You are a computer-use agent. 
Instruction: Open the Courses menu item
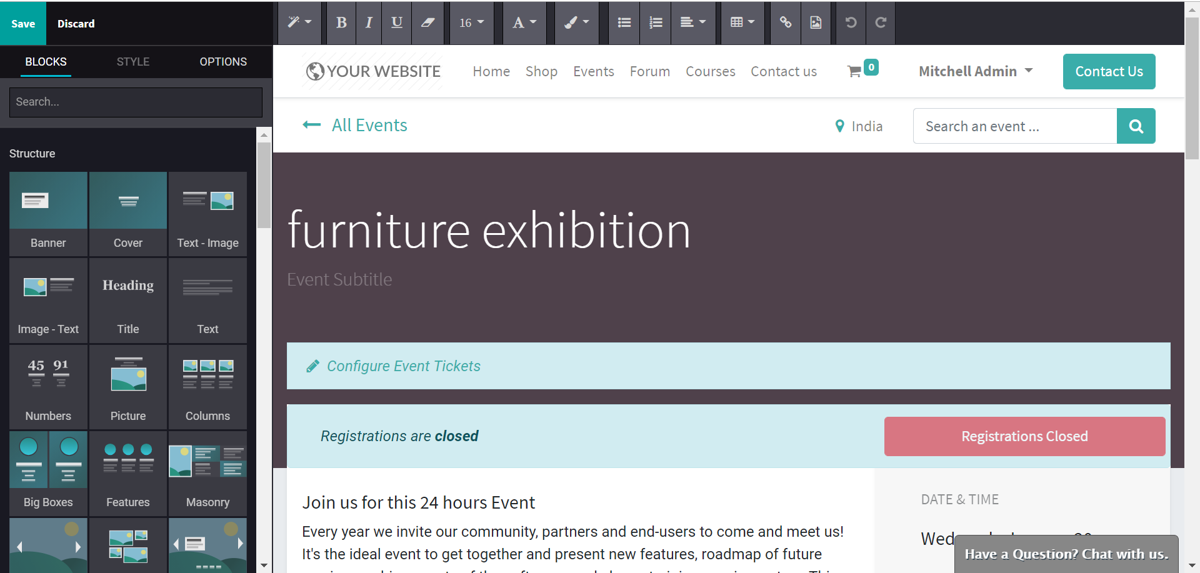click(x=711, y=71)
